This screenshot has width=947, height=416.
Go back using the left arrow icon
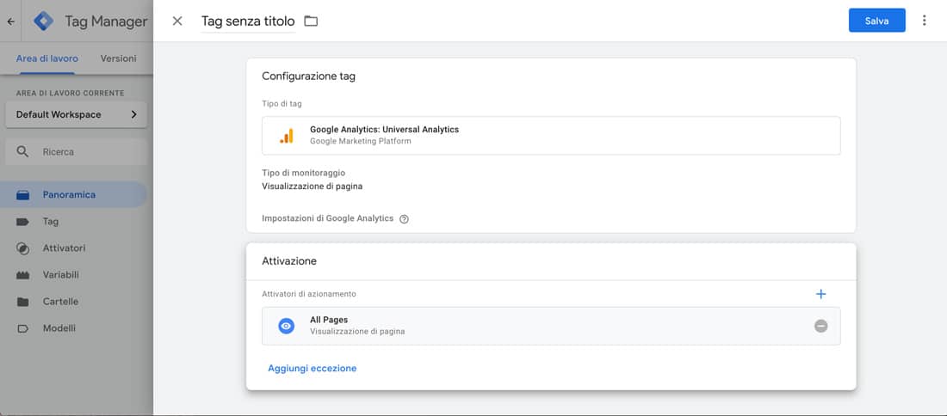pos(11,21)
